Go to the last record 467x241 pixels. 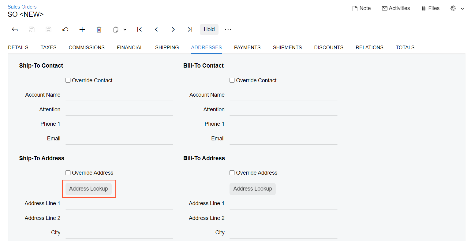[x=190, y=29]
